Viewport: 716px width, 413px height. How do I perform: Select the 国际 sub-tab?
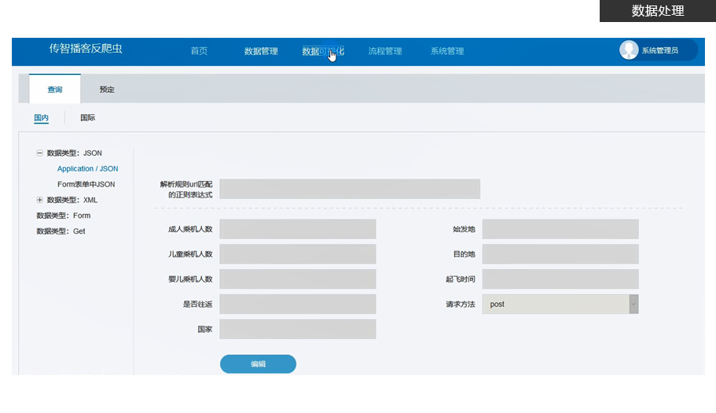(88, 118)
